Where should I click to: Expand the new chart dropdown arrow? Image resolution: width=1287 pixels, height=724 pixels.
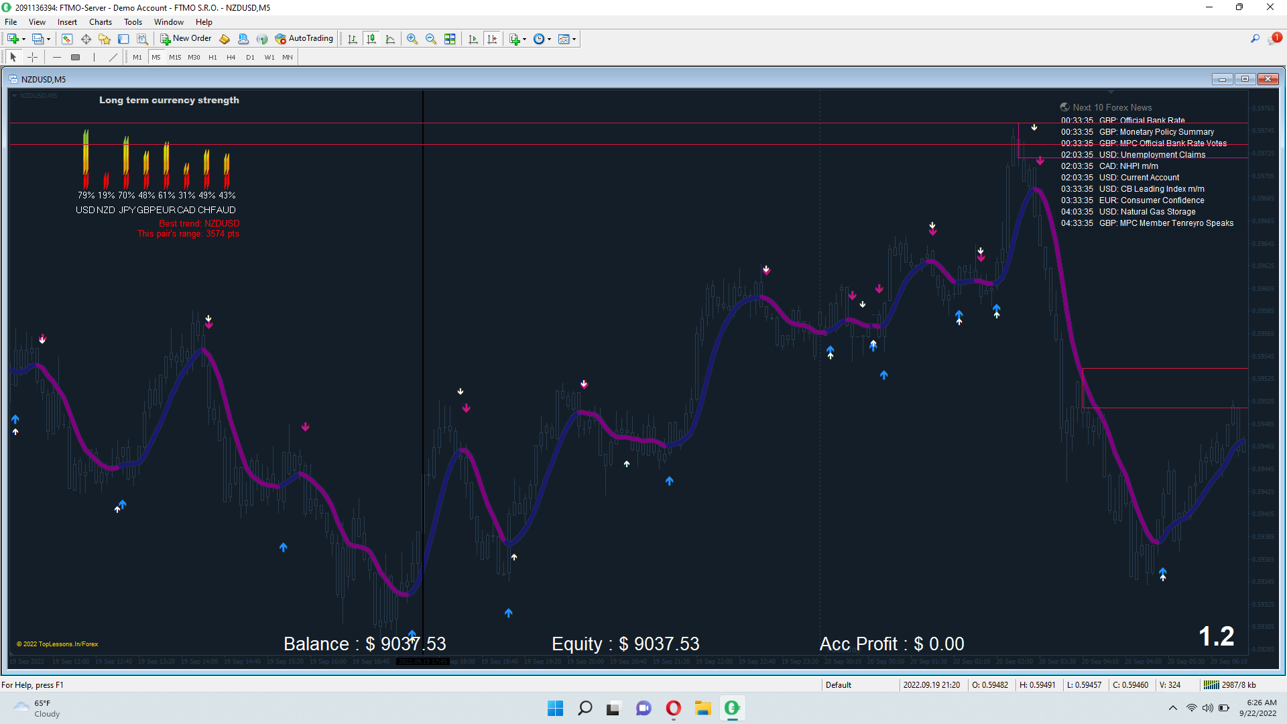pos(23,39)
